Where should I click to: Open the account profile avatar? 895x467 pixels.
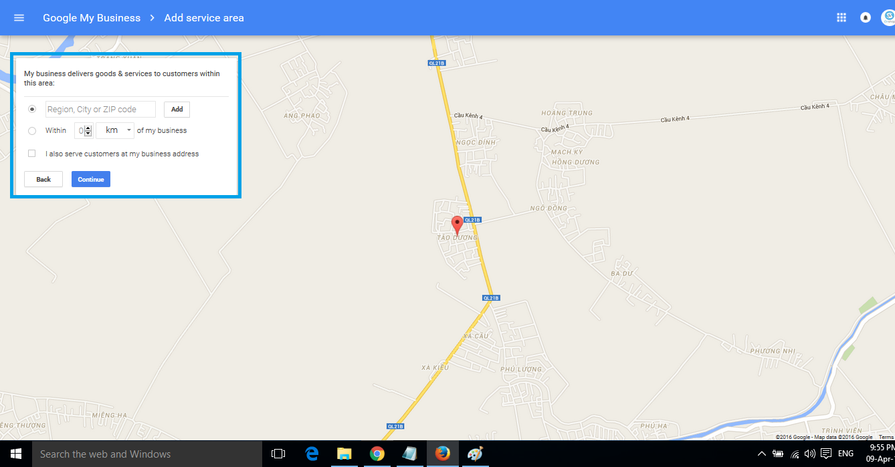(x=888, y=17)
